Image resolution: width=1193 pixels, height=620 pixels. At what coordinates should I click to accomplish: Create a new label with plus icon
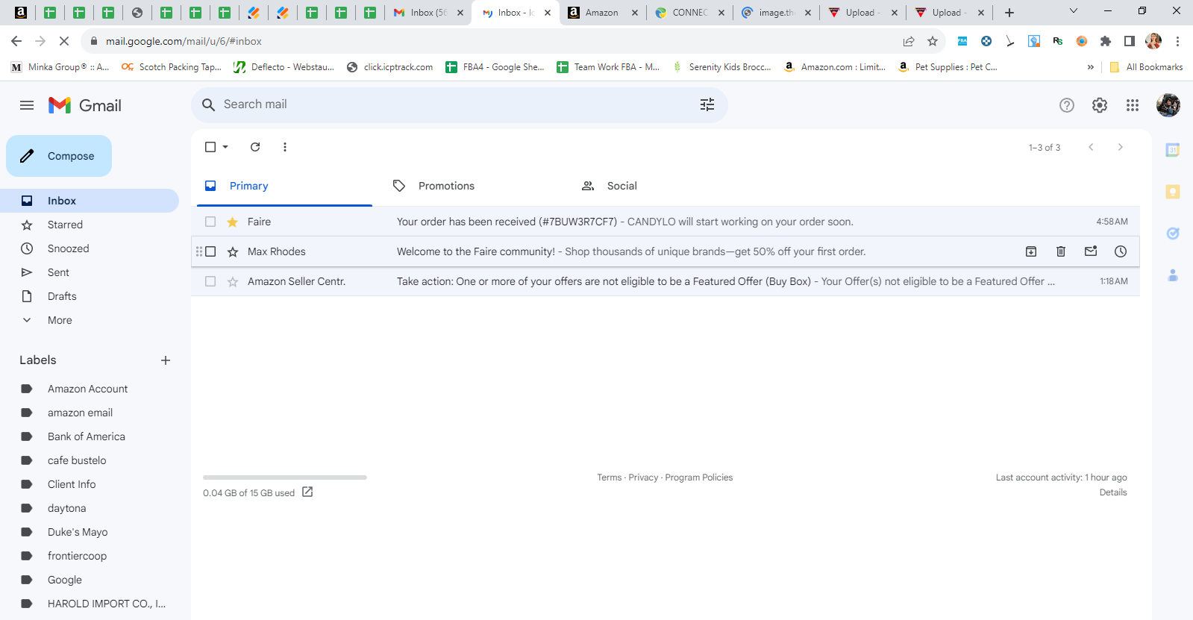click(x=166, y=360)
